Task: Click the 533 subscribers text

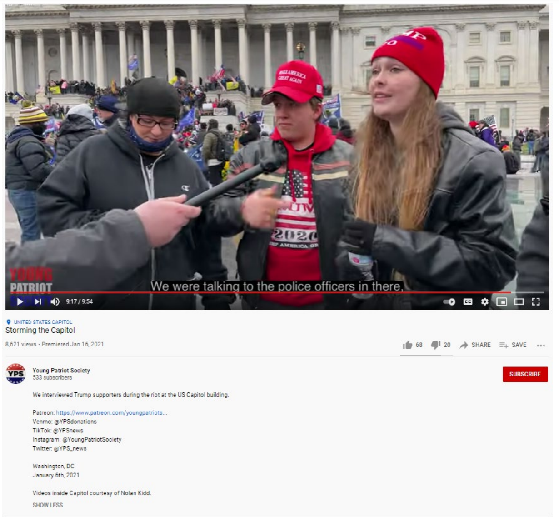Action: (x=52, y=378)
